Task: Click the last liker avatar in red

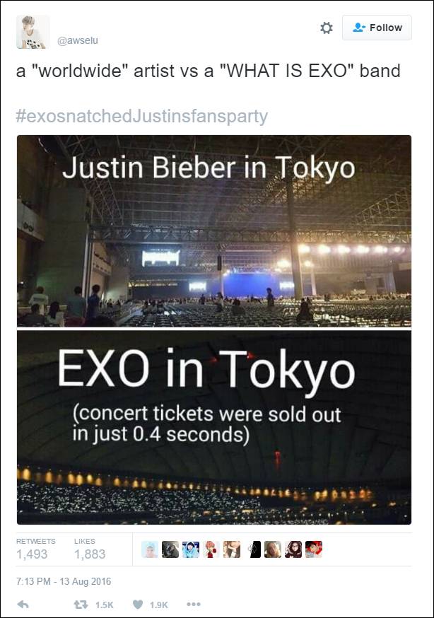Action: 314,549
